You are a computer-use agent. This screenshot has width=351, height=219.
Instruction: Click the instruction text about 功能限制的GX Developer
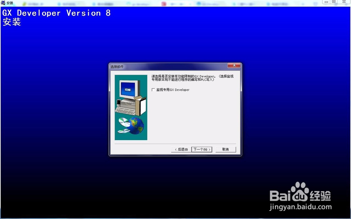[192, 78]
